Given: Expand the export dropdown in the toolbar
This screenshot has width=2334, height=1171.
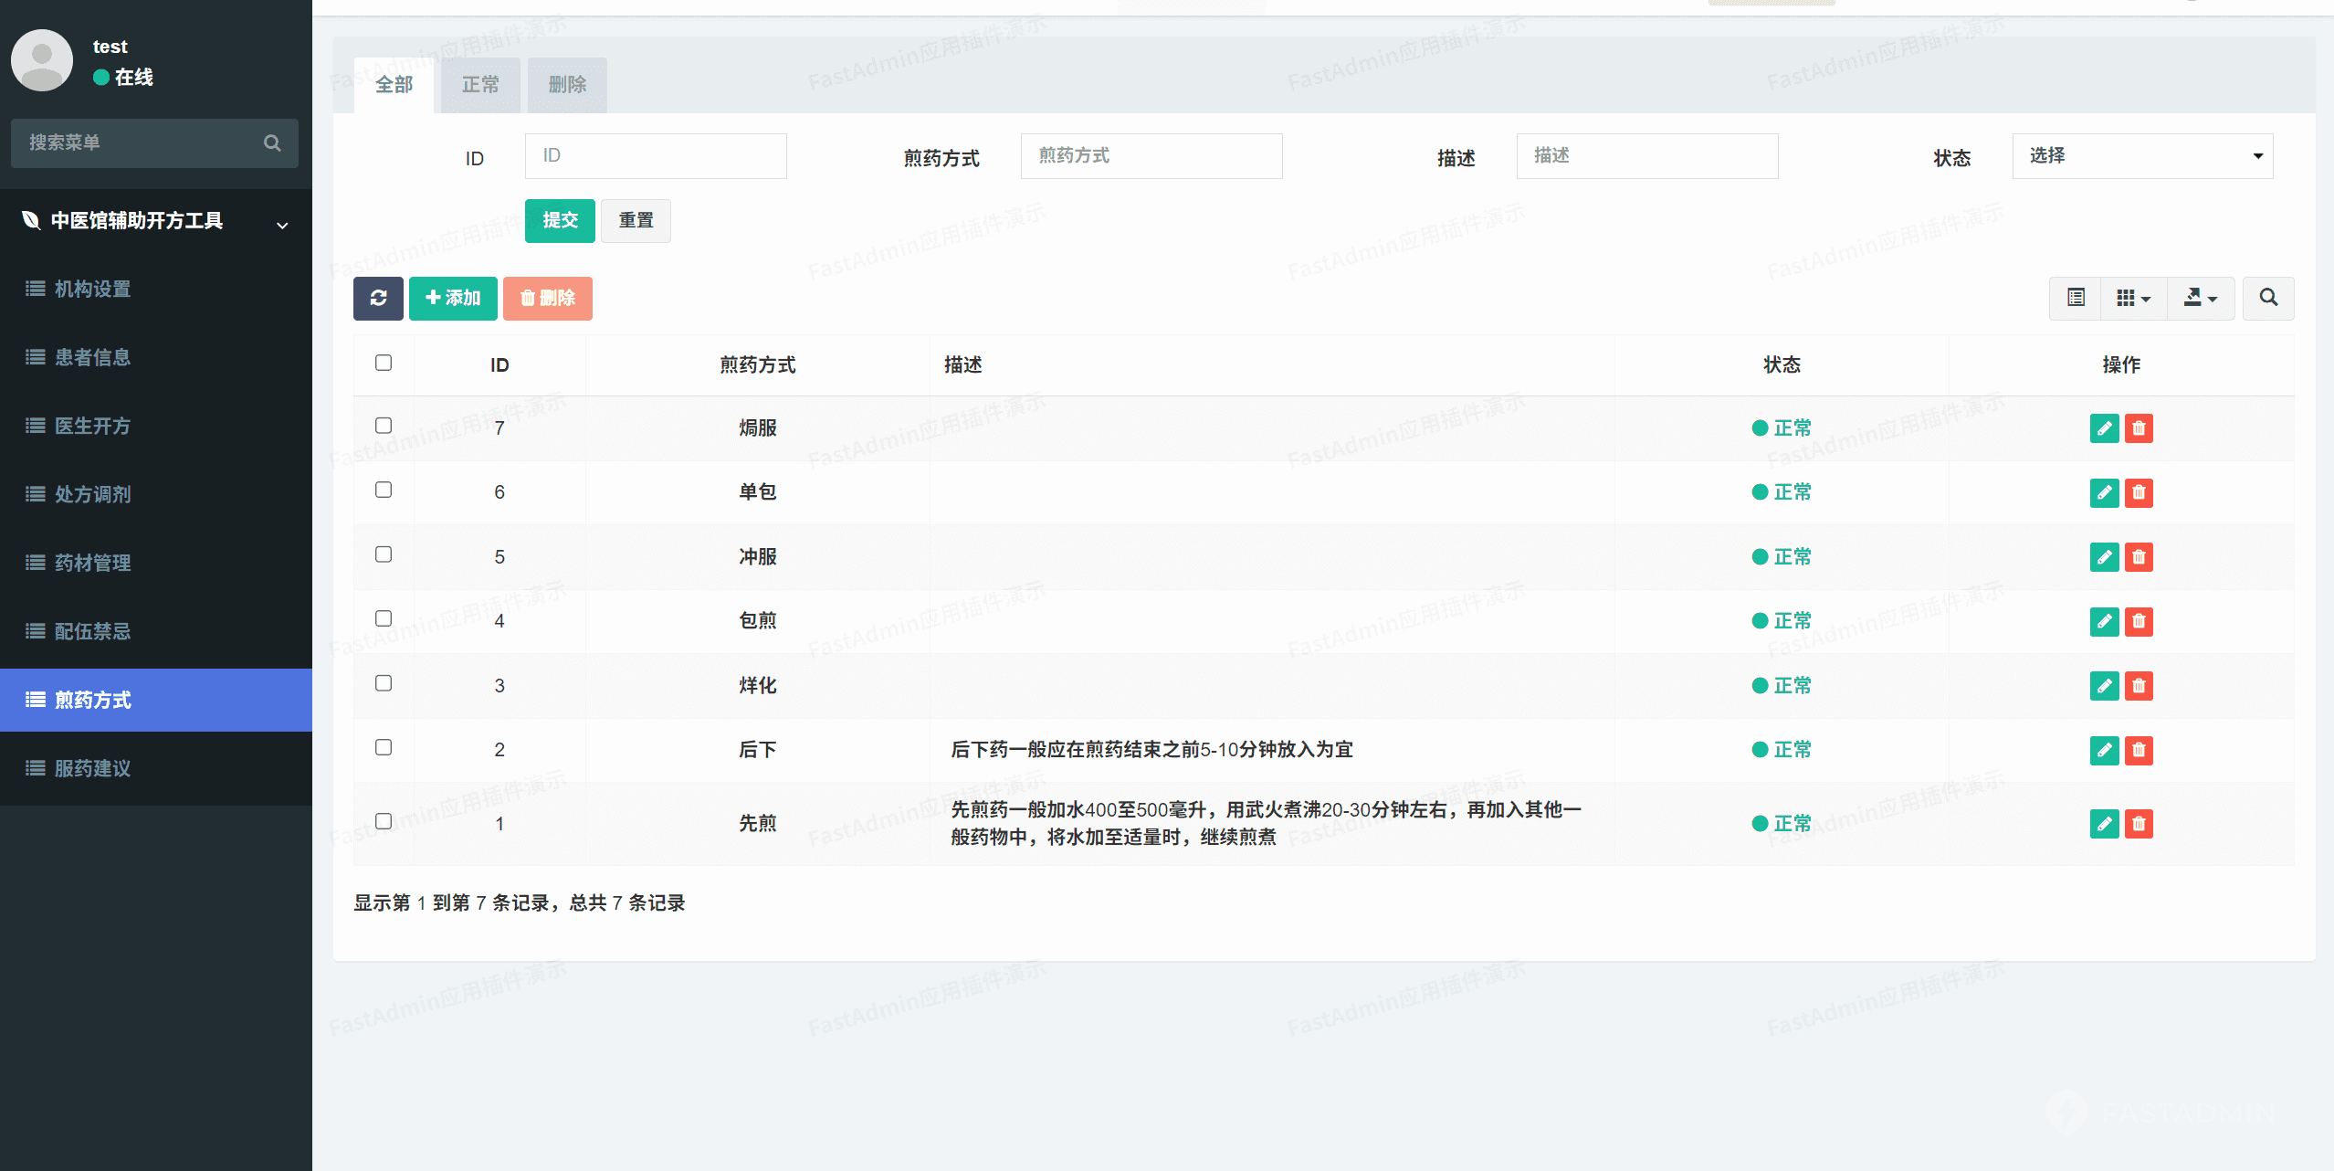Looking at the screenshot, I should point(2200,298).
